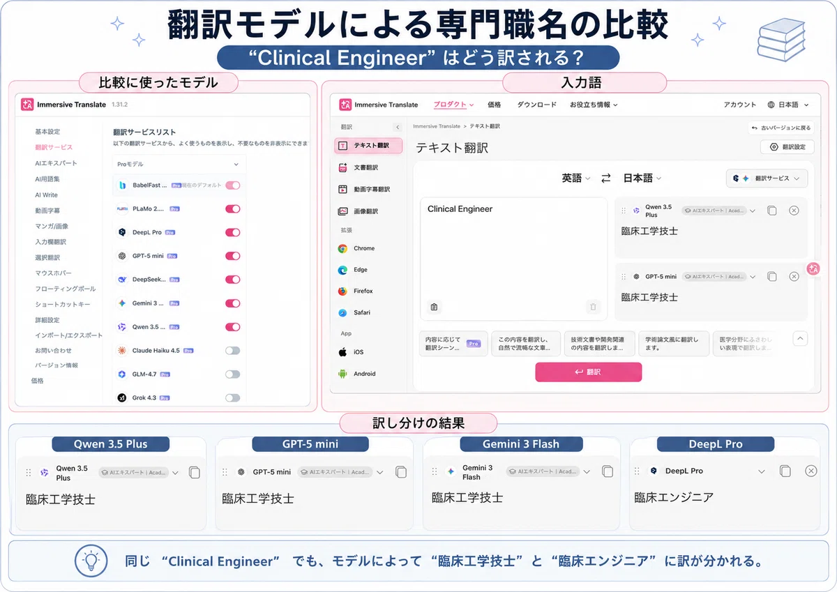Open ショートカットキー settings

coord(63,305)
